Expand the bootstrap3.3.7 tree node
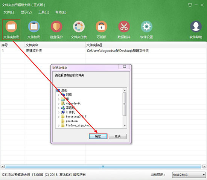This screenshot has height=180, width=207. coord(59,117)
